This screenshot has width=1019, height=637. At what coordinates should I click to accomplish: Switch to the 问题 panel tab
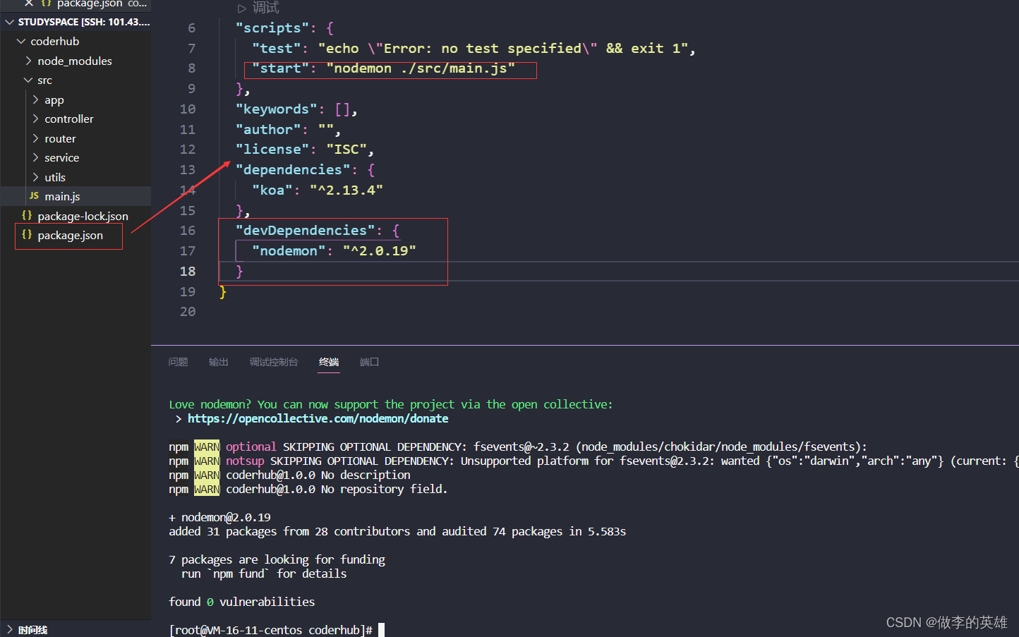(179, 362)
